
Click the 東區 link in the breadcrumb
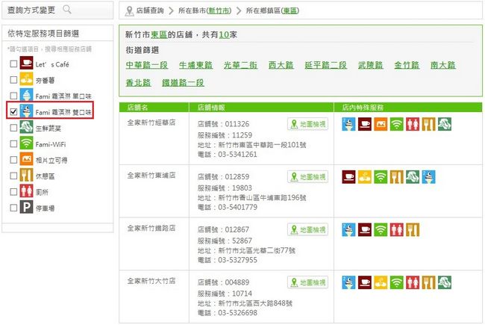click(290, 10)
